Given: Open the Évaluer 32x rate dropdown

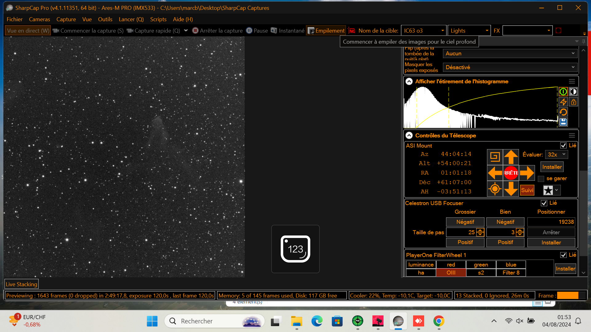Looking at the screenshot, I should tap(557, 155).
